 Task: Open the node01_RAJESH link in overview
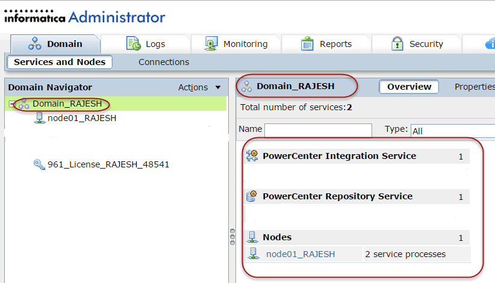(300, 254)
